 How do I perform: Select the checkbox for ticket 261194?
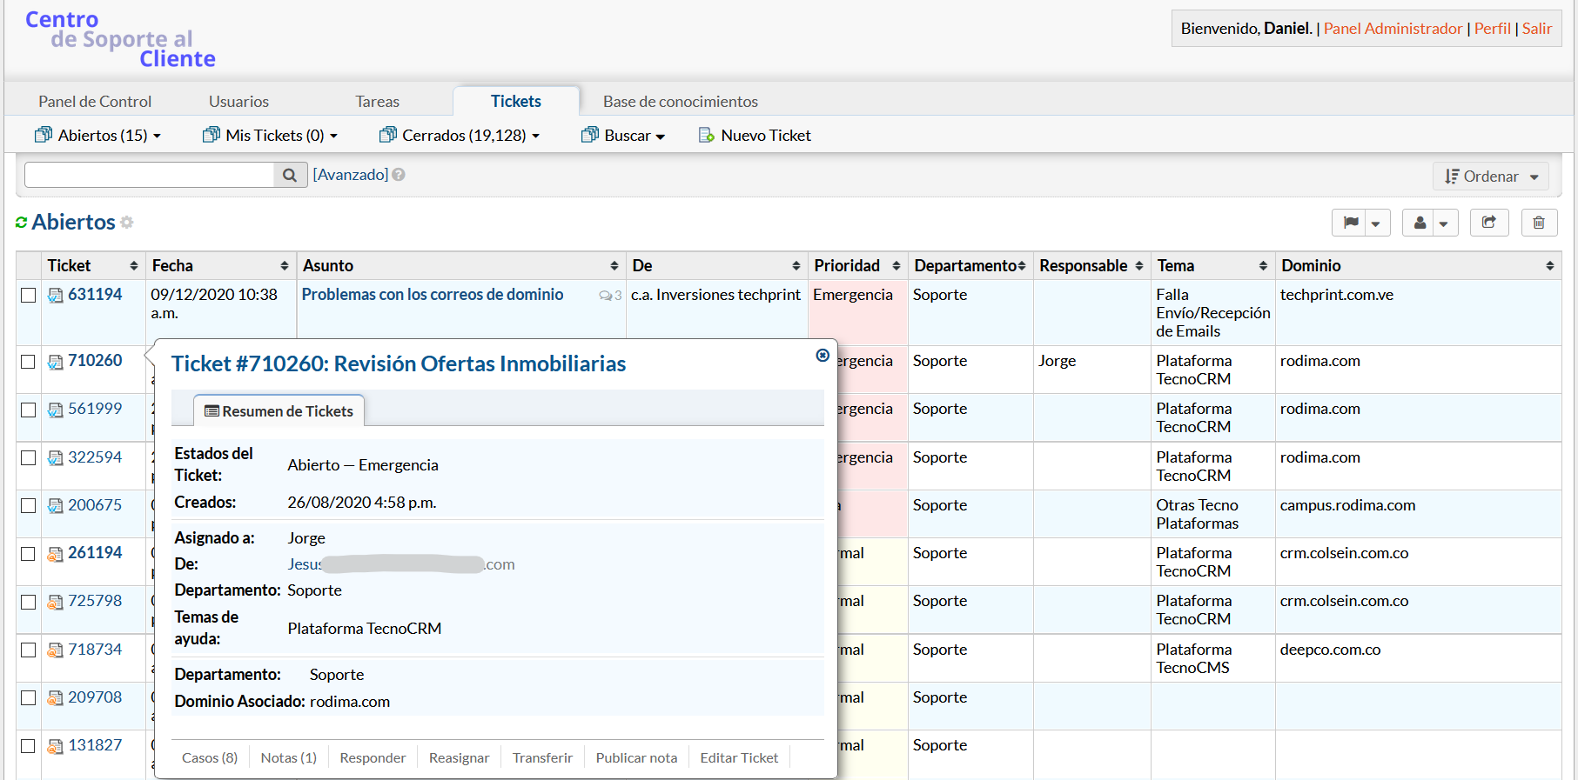29,553
